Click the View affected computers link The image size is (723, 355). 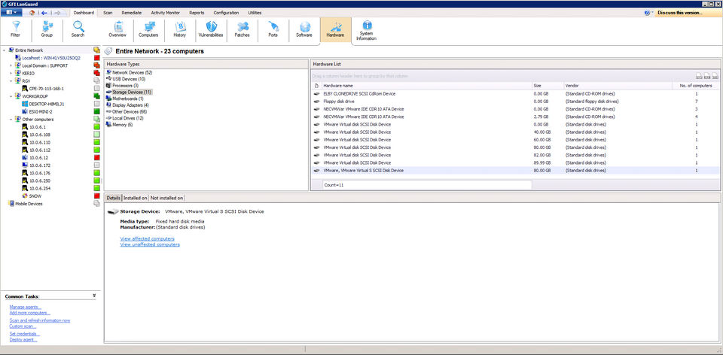click(x=147, y=238)
